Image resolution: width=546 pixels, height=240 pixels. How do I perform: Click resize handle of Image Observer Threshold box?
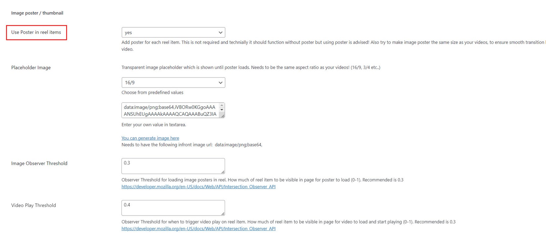point(223,172)
